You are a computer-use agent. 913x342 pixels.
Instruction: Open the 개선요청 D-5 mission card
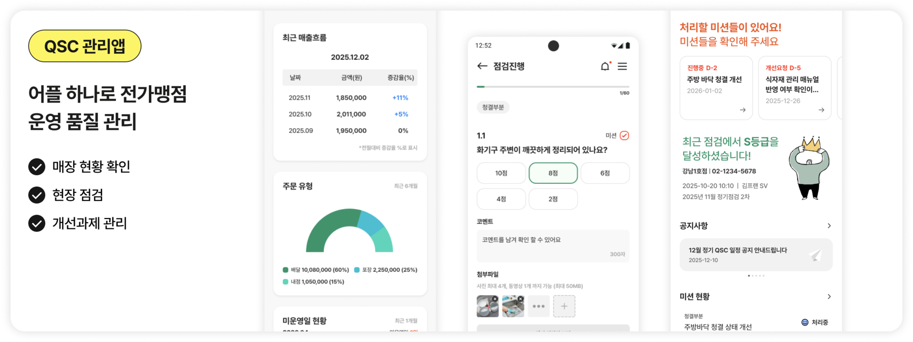click(x=795, y=88)
